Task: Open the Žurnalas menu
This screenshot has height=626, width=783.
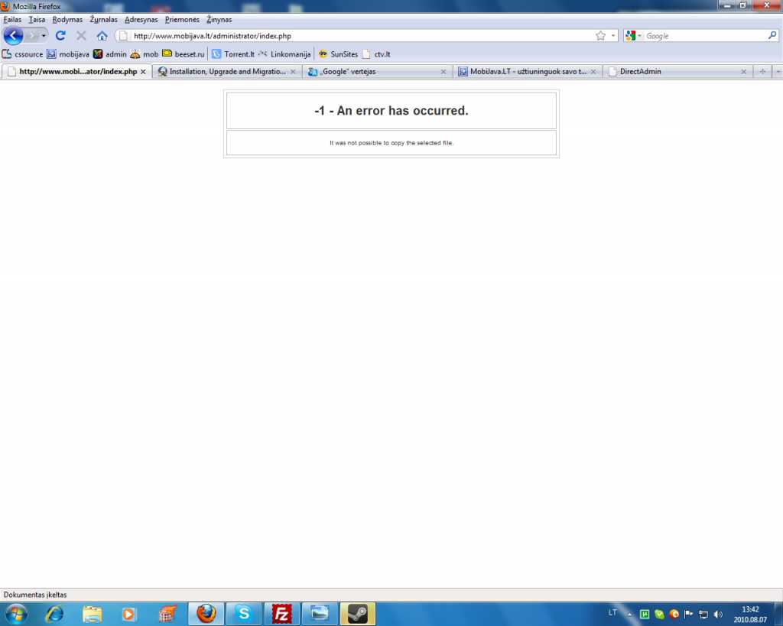Action: [103, 19]
